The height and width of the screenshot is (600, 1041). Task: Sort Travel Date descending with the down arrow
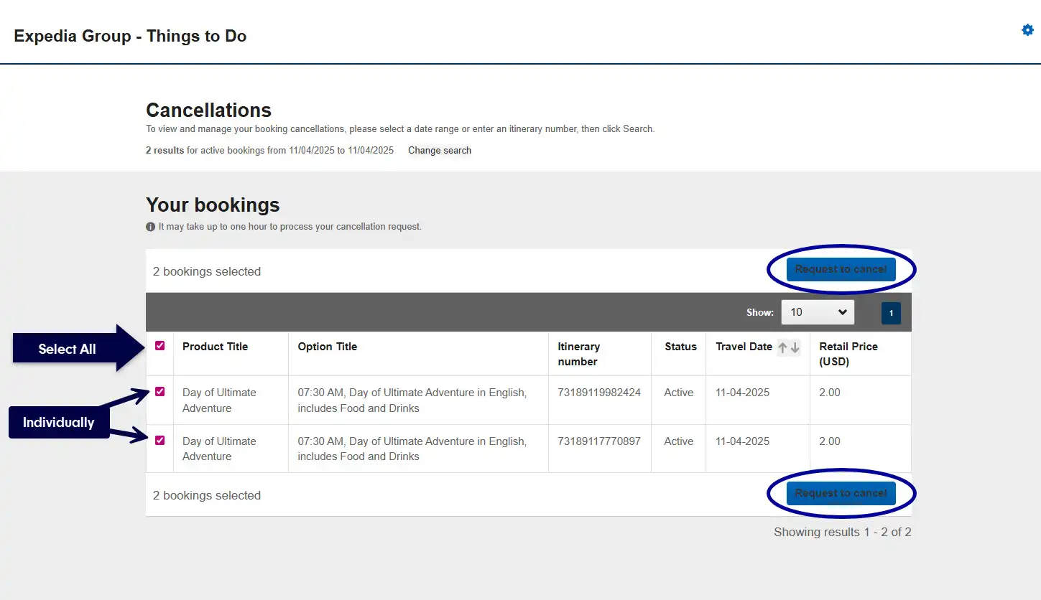tap(794, 347)
